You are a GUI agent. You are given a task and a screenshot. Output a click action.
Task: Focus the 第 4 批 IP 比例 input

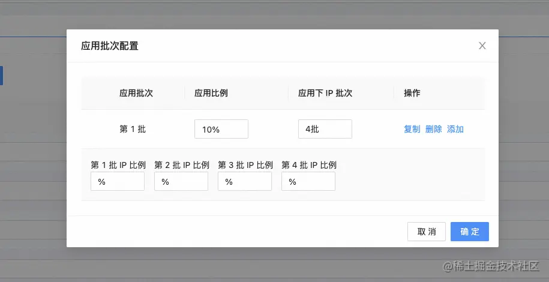[x=308, y=181]
